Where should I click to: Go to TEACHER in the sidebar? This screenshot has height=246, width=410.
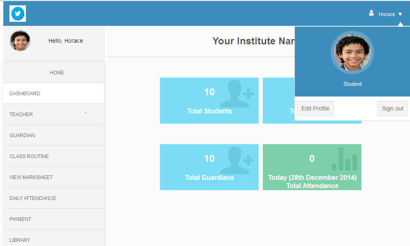click(21, 115)
